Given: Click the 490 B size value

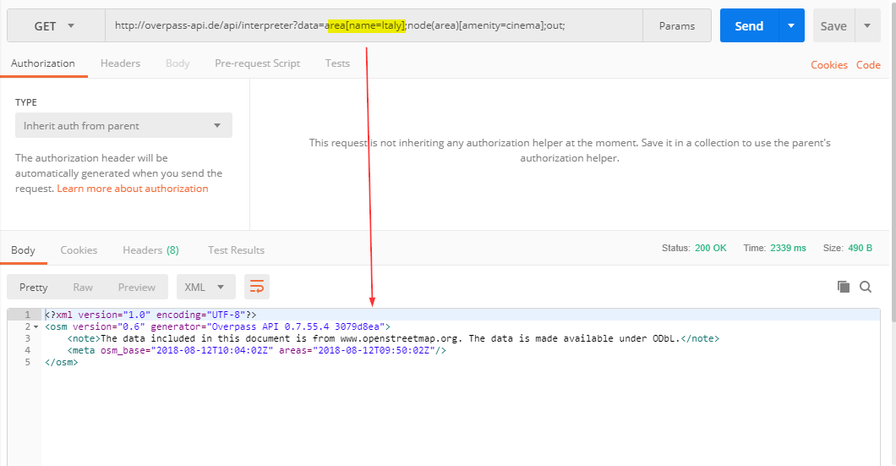Looking at the screenshot, I should 860,248.
